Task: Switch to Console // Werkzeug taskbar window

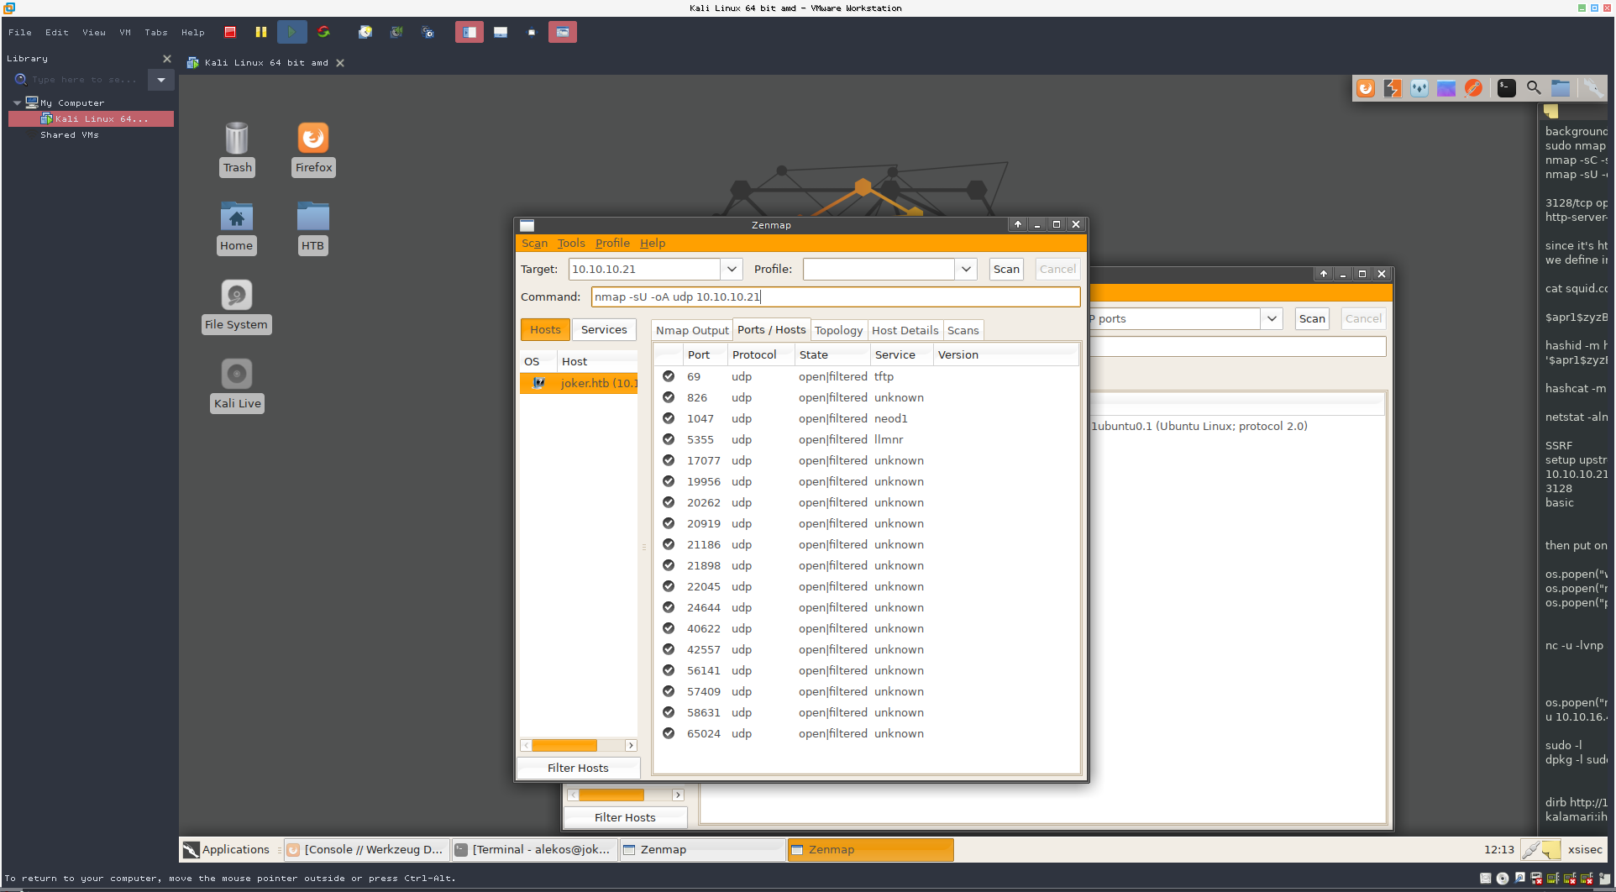Action: point(366,849)
